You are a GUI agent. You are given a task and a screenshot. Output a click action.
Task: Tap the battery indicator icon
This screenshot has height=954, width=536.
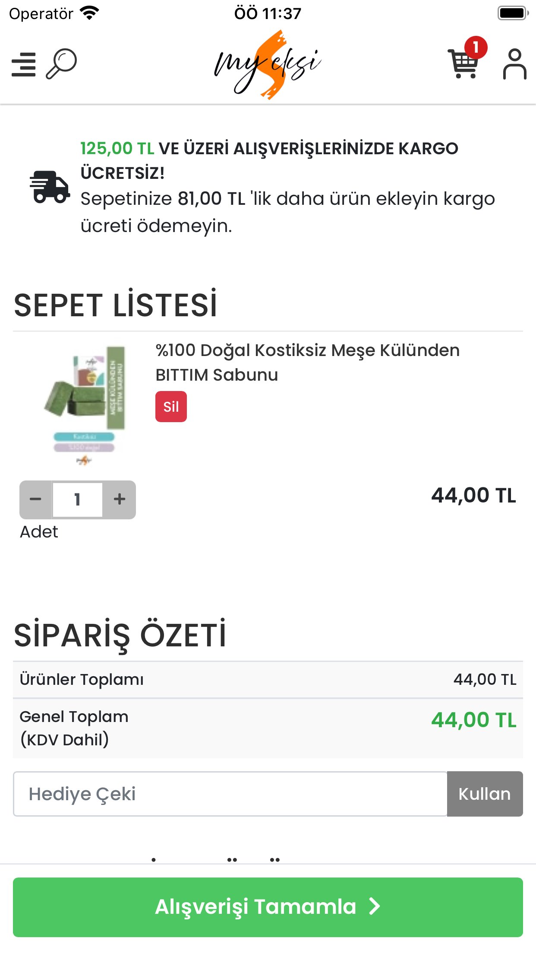pos(513,13)
